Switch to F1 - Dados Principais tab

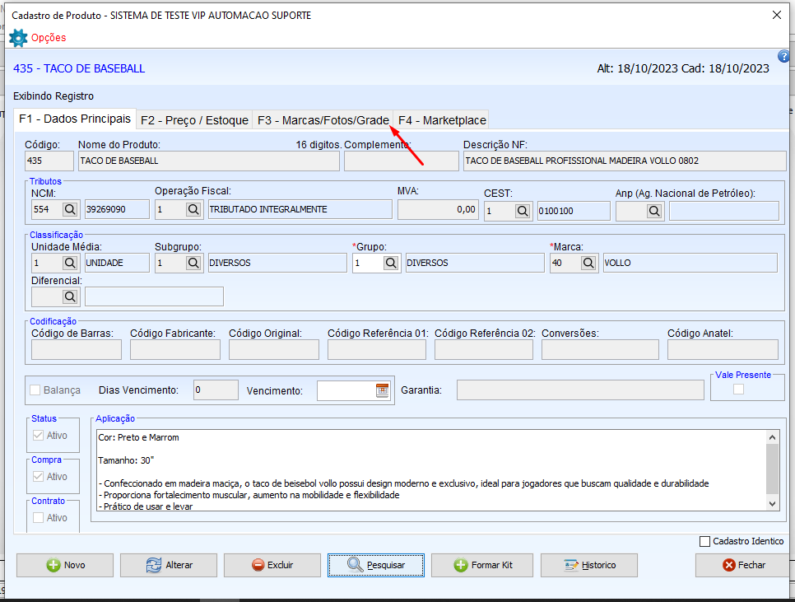[x=75, y=119]
